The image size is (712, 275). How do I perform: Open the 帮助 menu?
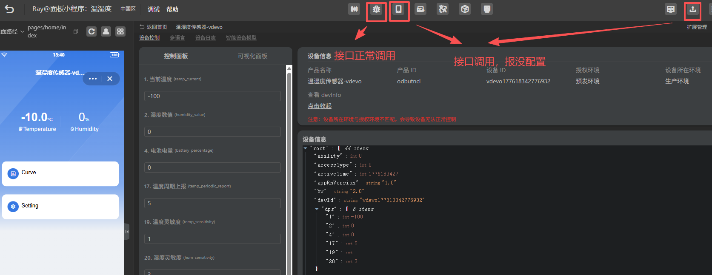[172, 9]
